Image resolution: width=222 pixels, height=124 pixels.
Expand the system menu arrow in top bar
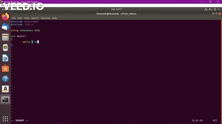(x=219, y=9)
